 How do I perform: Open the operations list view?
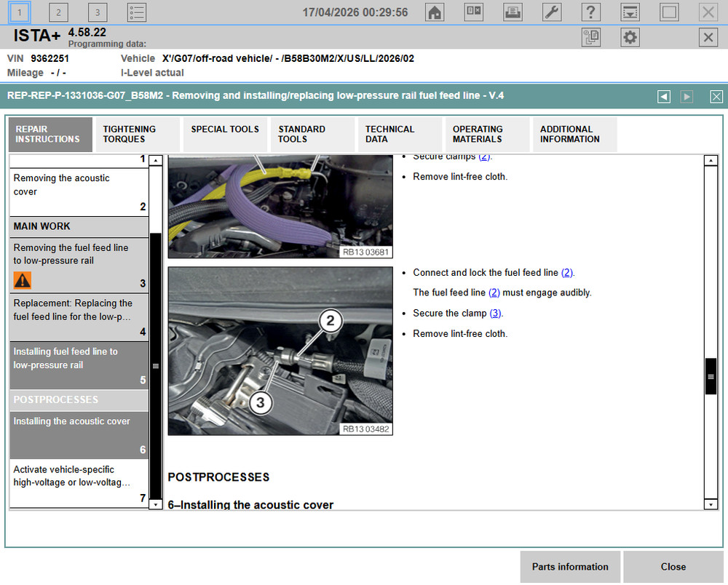tap(135, 12)
